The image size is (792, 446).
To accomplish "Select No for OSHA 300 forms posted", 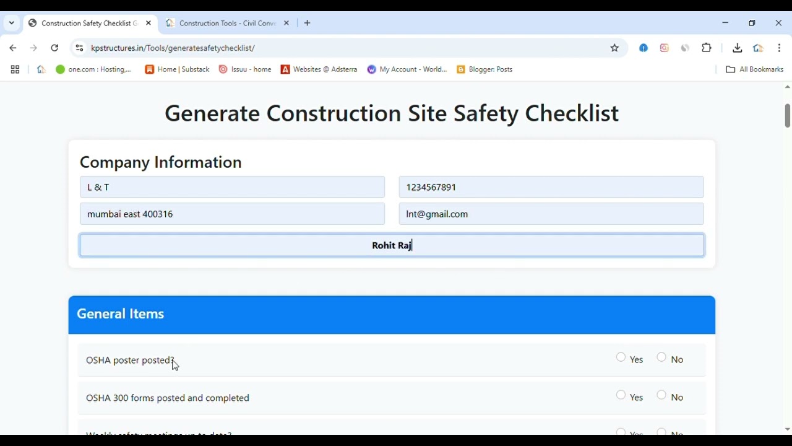I will (x=662, y=396).
